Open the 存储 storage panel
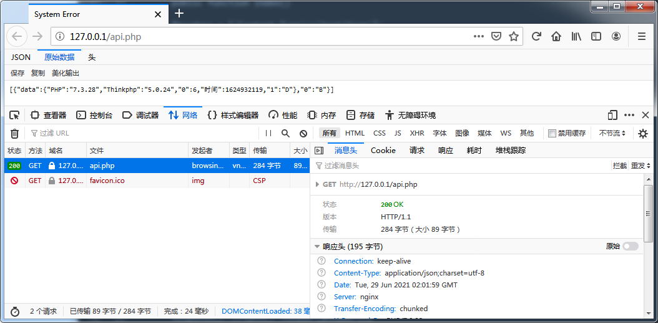 click(360, 115)
